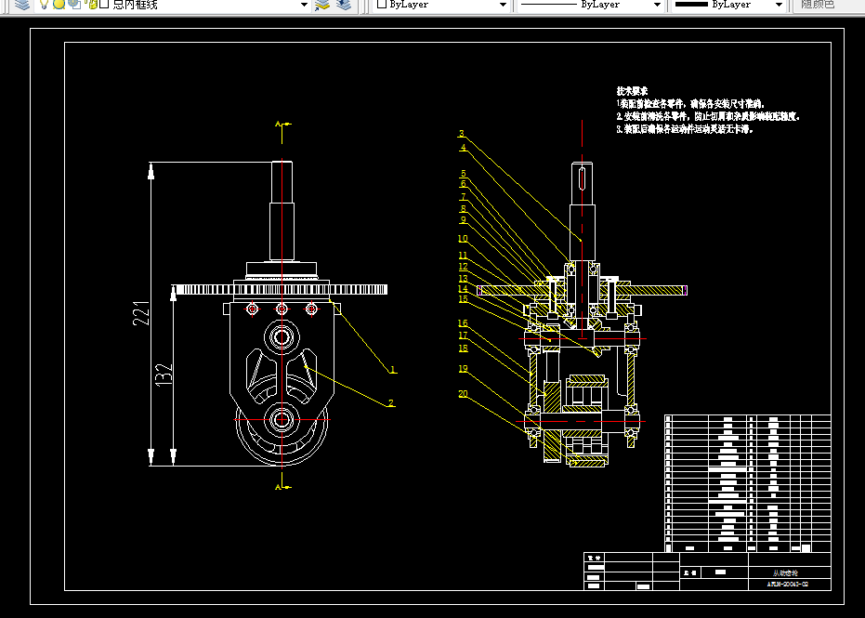Click part callout number 2
Viewport: 865px width, 618px height.
tap(390, 402)
